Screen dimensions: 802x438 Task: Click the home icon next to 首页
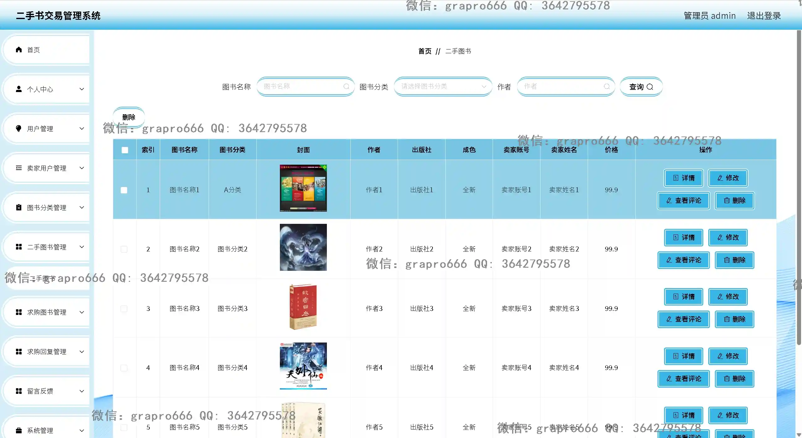tap(18, 49)
